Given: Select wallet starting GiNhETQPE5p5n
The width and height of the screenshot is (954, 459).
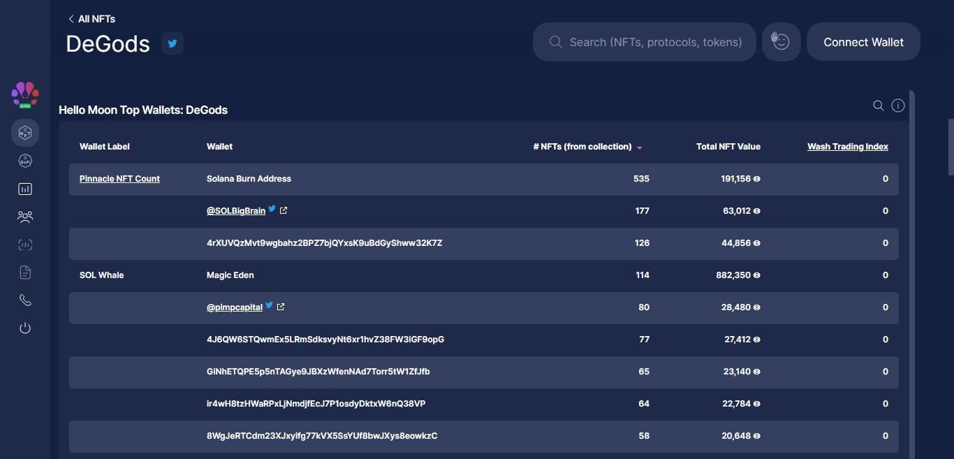Looking at the screenshot, I should point(318,372).
